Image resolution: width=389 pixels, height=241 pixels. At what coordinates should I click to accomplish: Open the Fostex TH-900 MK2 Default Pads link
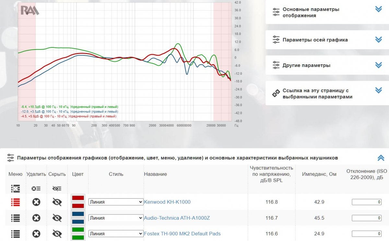click(x=182, y=234)
